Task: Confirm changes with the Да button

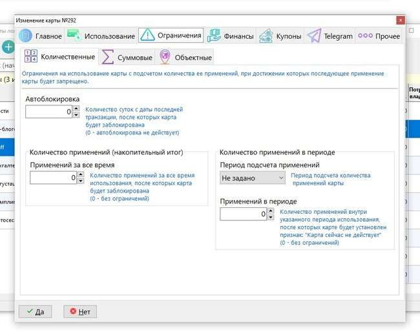Action: (35, 311)
